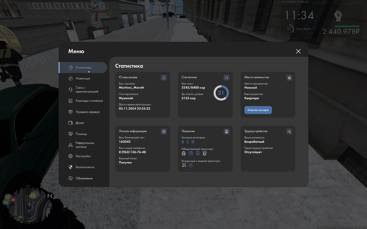Click the Отсутствует employment city value
The width and height of the screenshot is (367, 229).
253,152
